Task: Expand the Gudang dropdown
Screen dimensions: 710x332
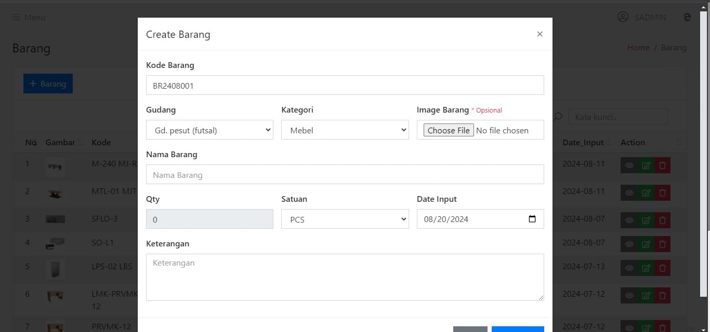Action: click(x=209, y=130)
